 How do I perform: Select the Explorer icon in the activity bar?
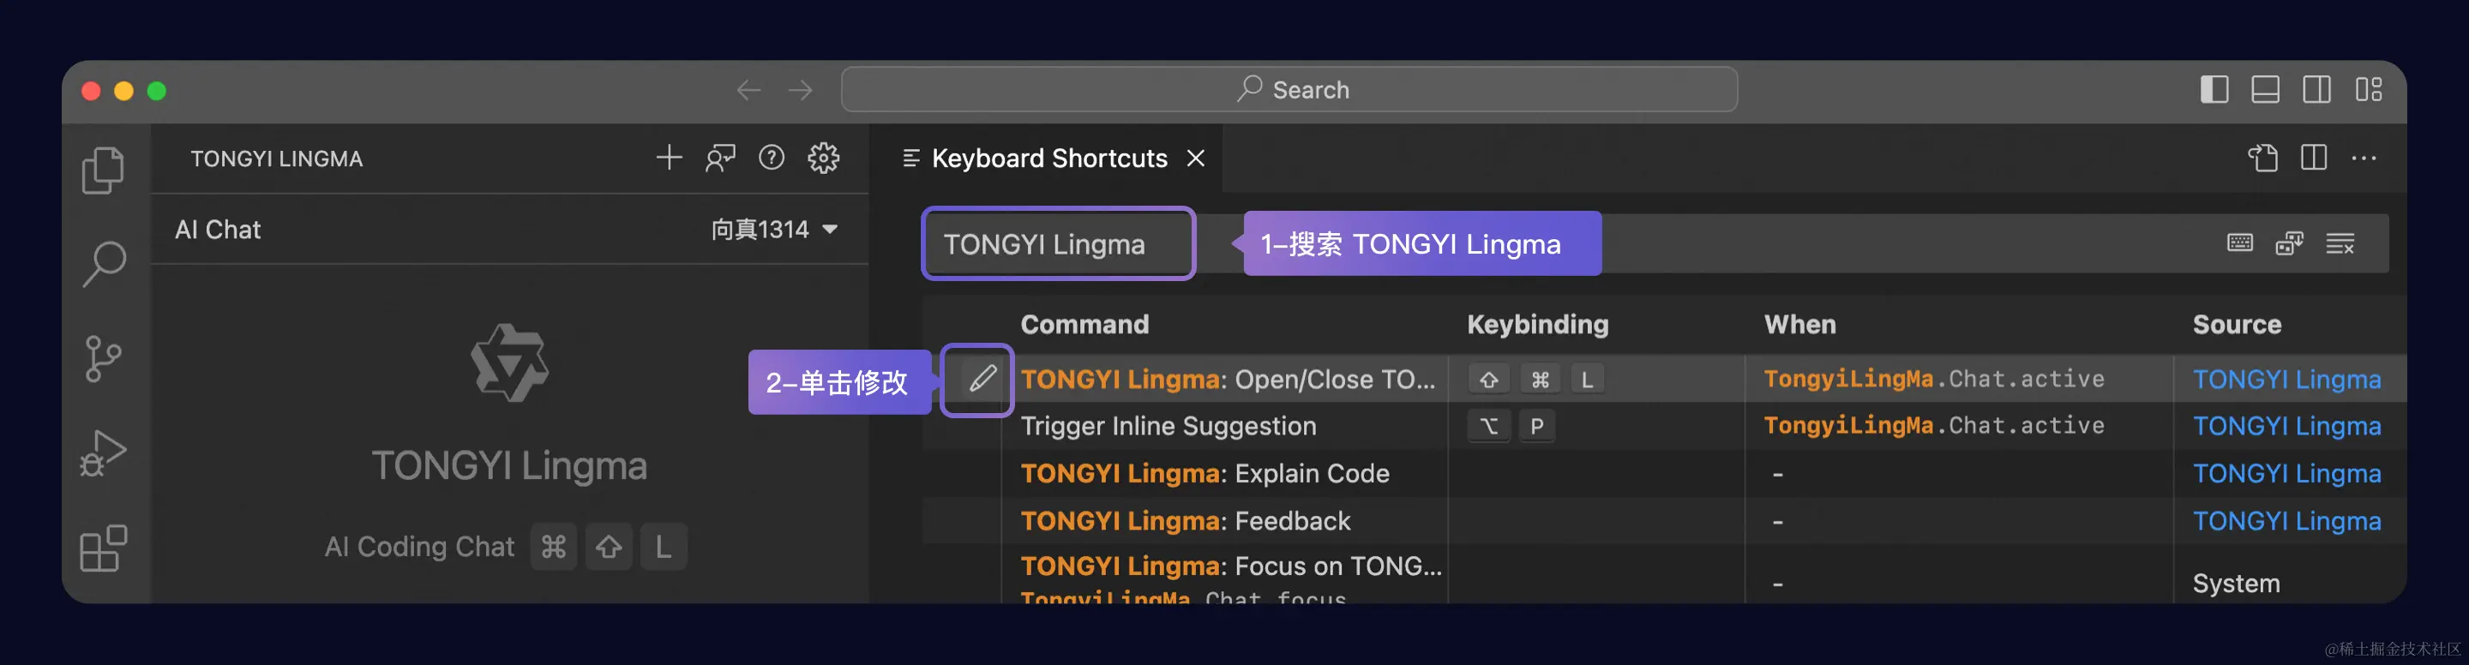[x=105, y=169]
